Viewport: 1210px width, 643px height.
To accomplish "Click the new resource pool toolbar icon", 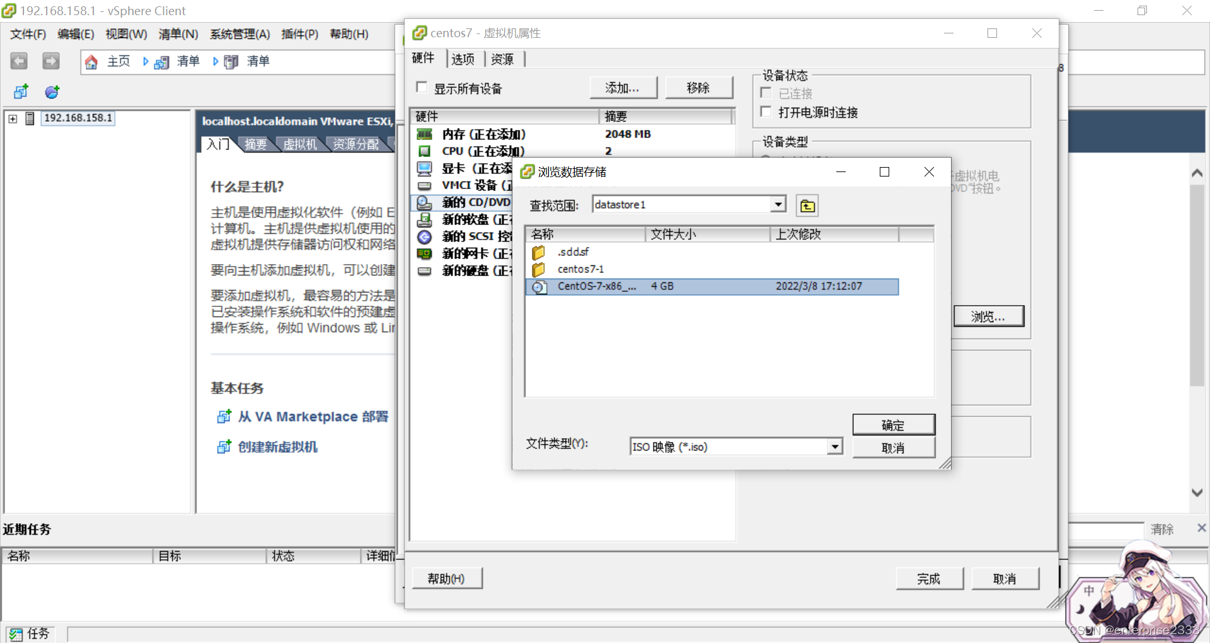I will tap(52, 92).
